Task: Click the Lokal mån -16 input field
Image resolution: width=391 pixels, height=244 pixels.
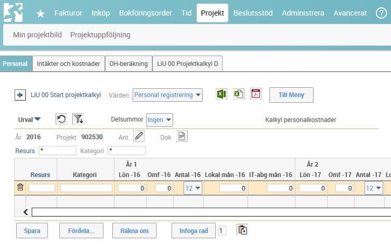Action: pyautogui.click(x=233, y=188)
